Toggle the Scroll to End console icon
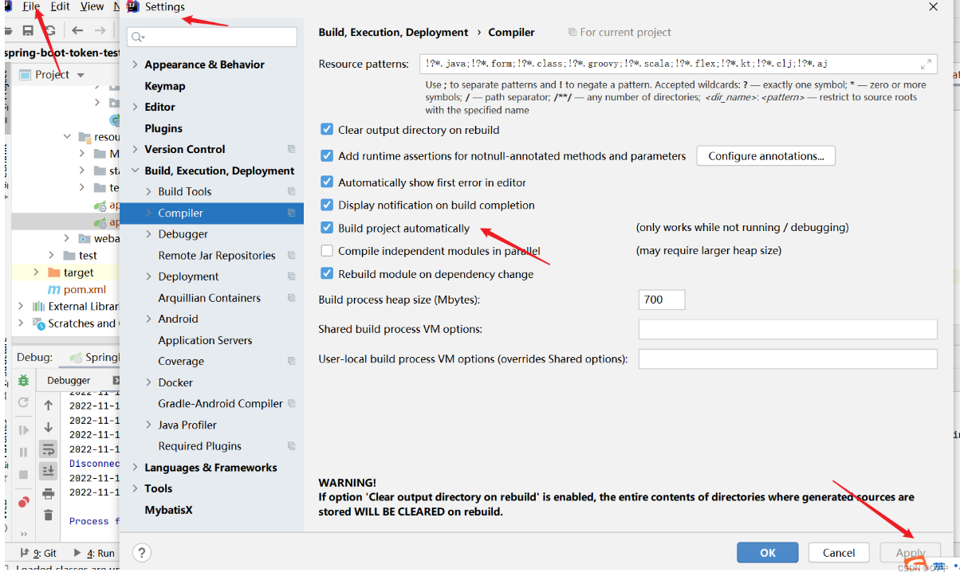Image resolution: width=960 pixels, height=580 pixels. click(x=49, y=471)
